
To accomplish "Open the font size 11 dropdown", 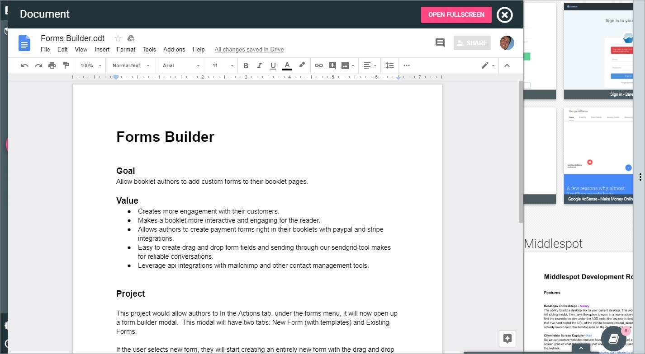I will [223, 65].
